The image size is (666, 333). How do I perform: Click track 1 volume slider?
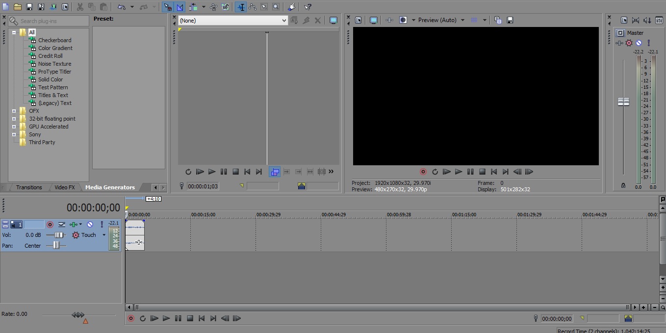pos(60,235)
